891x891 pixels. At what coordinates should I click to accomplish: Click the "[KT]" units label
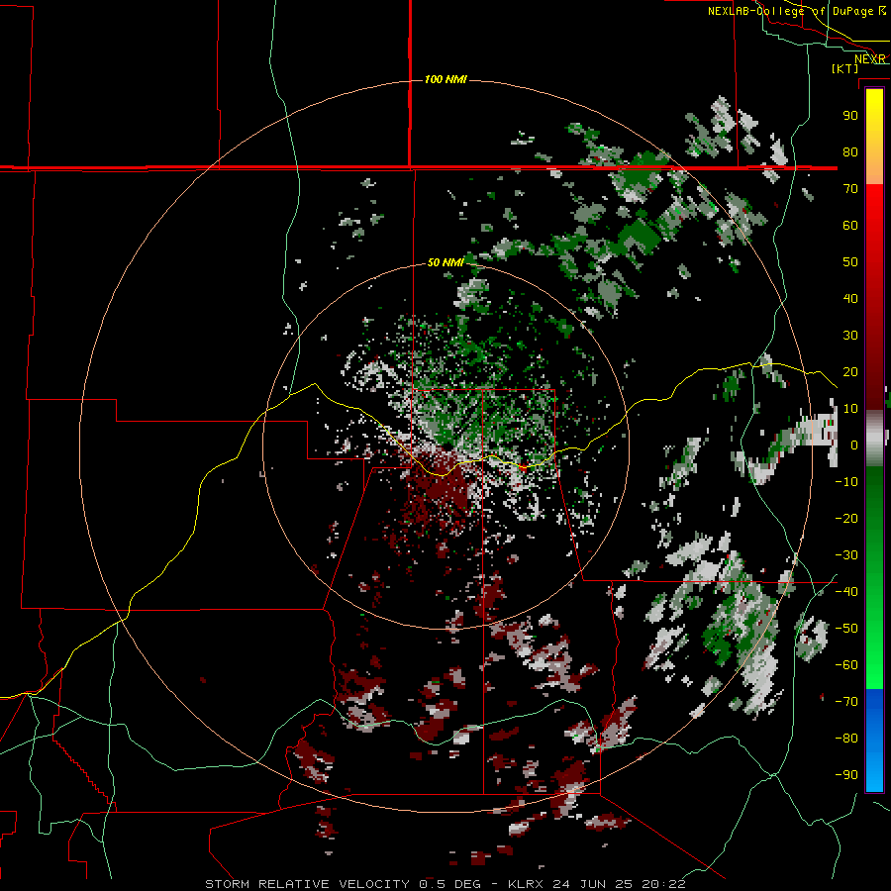click(844, 68)
